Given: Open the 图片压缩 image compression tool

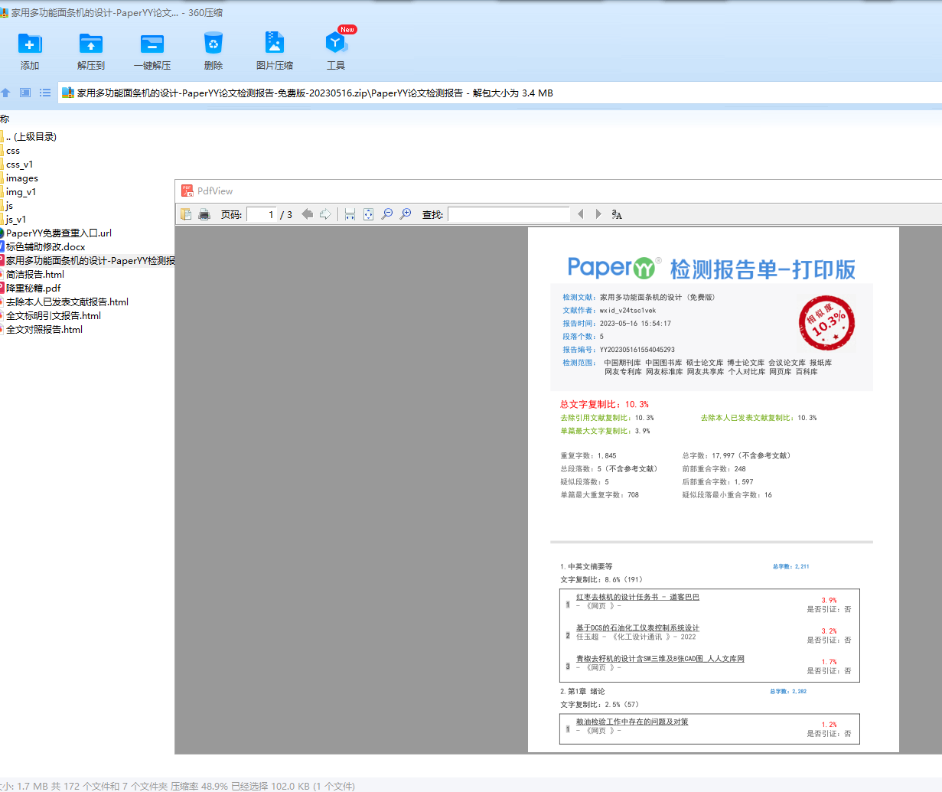Looking at the screenshot, I should coord(274,44).
